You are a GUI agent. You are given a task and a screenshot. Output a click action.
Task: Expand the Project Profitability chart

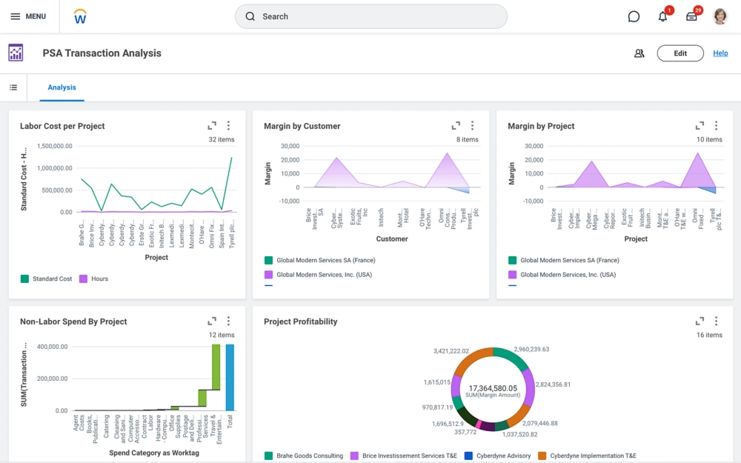700,322
